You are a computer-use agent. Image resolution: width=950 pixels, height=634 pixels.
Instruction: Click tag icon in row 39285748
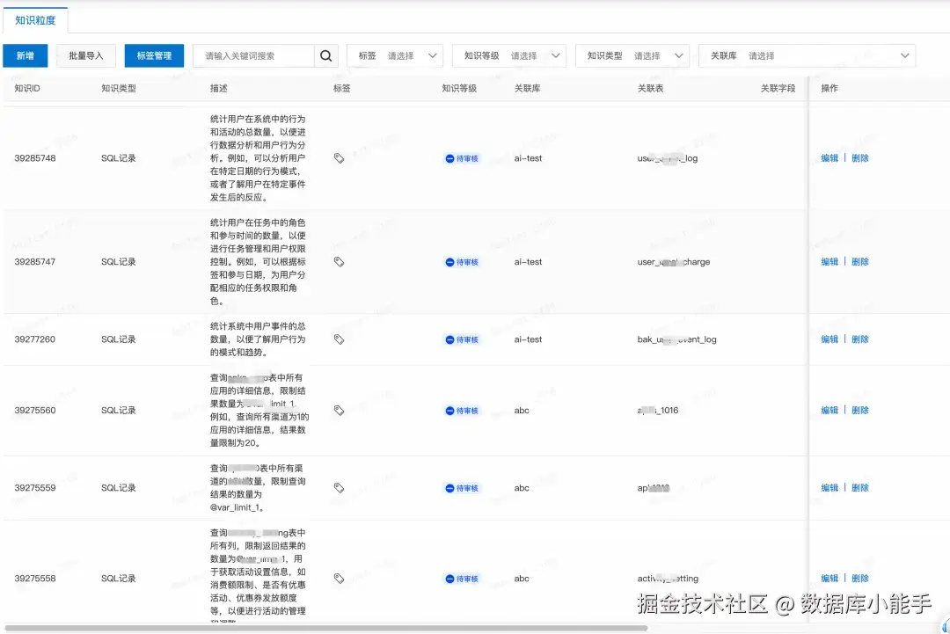(340, 158)
